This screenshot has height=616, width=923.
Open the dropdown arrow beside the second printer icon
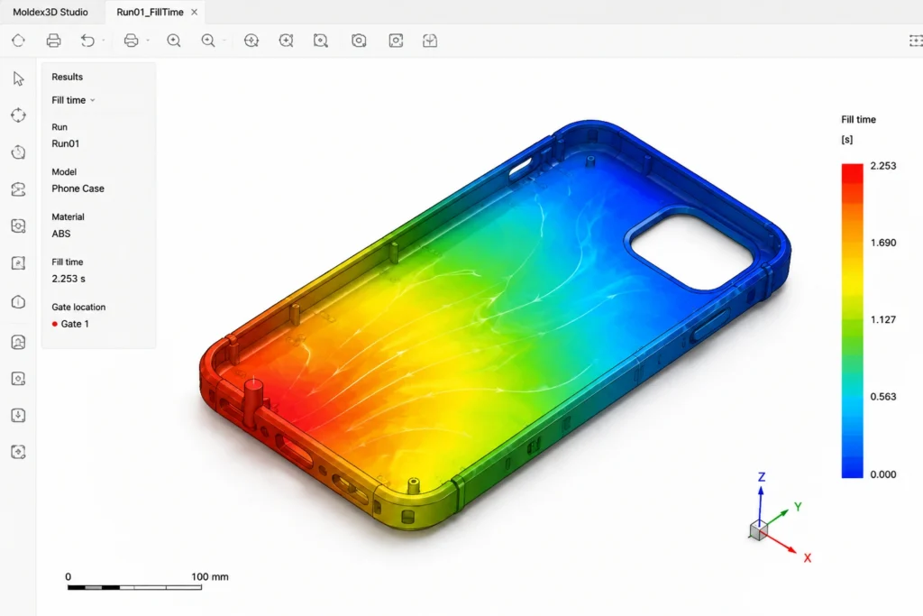pyautogui.click(x=148, y=41)
